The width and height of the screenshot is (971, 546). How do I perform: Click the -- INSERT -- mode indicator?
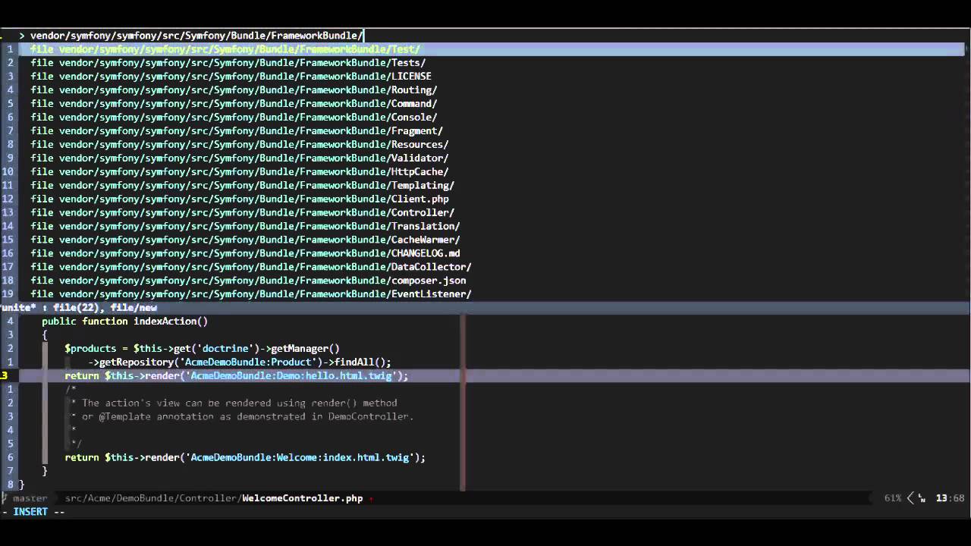coord(33,512)
